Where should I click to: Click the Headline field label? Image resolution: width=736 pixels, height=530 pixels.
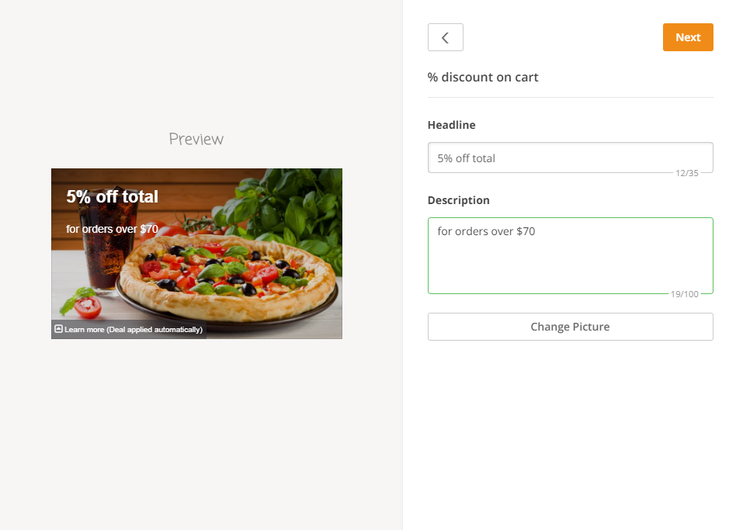click(x=451, y=125)
